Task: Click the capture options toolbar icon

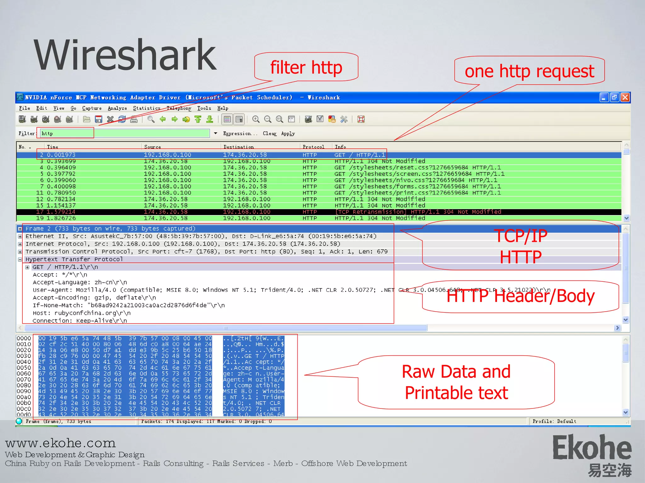Action: [34, 119]
